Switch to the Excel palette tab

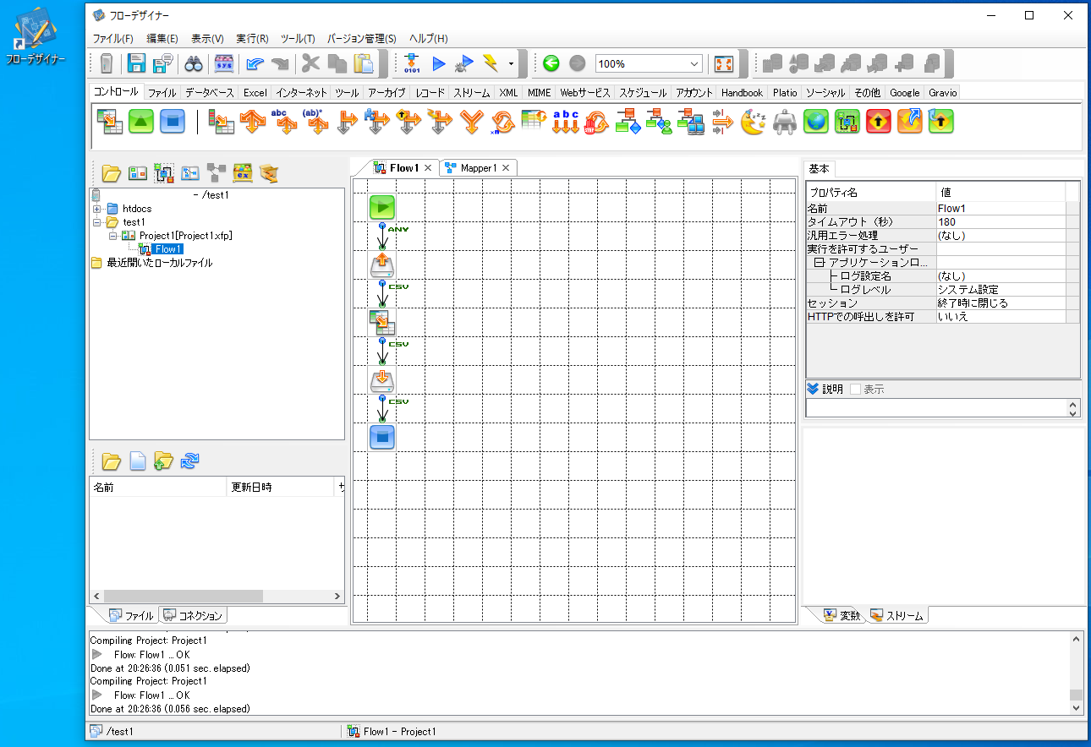[x=255, y=93]
